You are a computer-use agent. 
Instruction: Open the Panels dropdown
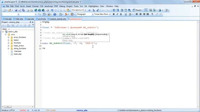[x=137, y=10]
